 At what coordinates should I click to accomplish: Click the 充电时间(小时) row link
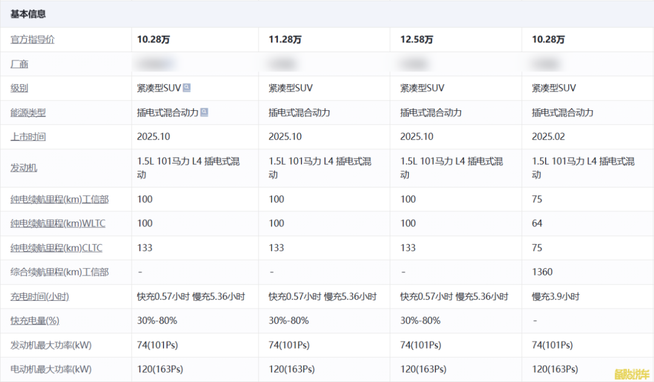click(39, 297)
